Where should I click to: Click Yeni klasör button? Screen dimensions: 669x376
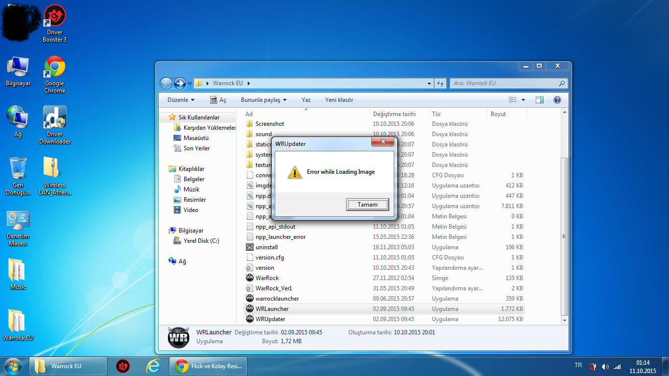tap(339, 100)
